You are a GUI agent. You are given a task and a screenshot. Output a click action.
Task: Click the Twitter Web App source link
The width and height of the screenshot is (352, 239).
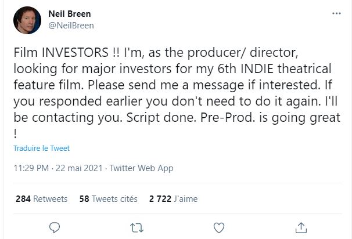click(142, 168)
